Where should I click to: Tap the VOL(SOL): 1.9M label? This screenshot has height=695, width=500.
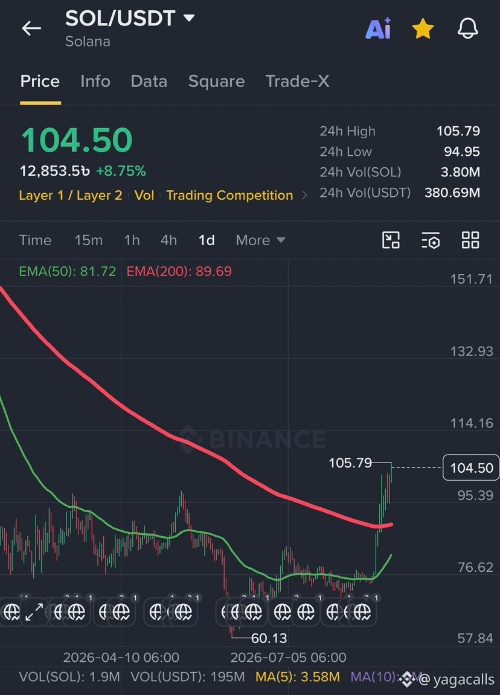point(69,677)
